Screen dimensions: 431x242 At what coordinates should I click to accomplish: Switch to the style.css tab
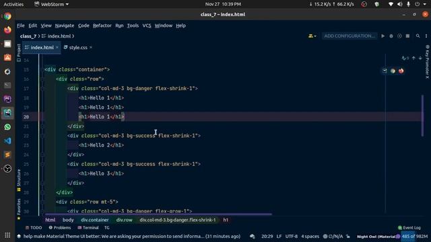tap(78, 48)
